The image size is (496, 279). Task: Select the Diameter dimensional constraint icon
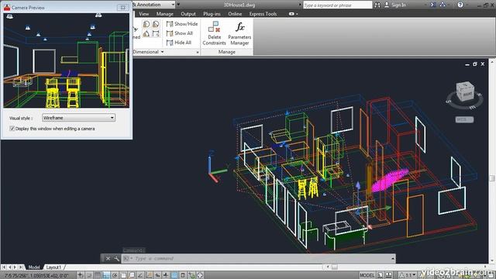156,24
